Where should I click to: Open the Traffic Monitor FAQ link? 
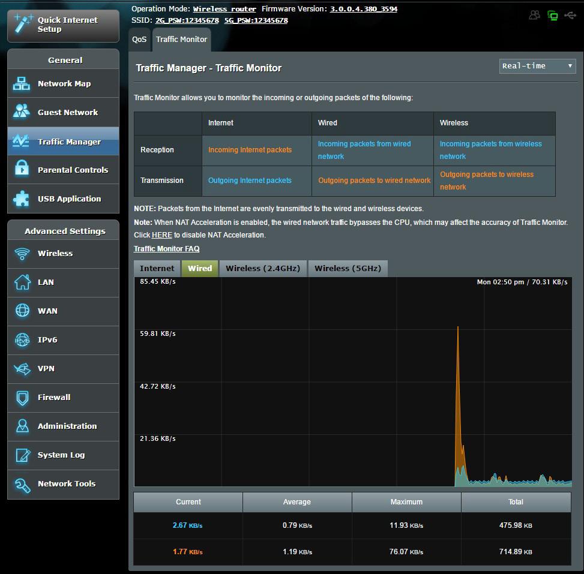pos(166,249)
